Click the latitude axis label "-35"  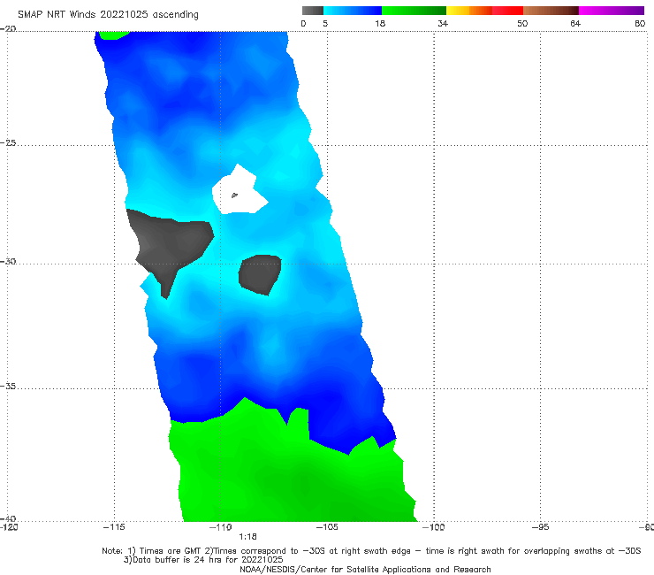pos(8,386)
